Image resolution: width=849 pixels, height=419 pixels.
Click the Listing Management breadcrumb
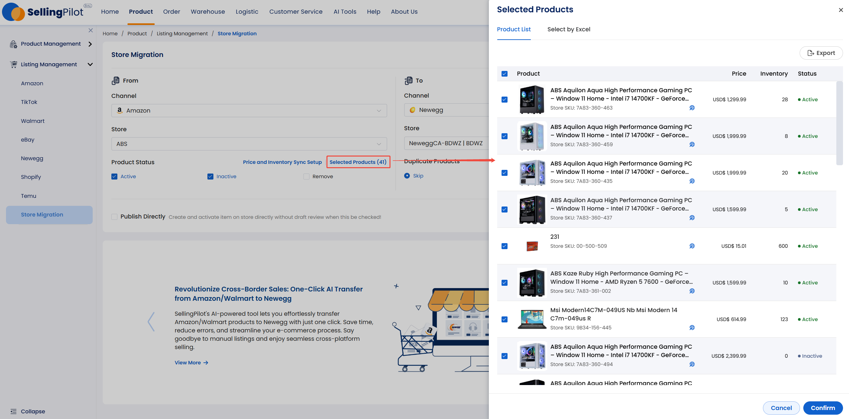tap(182, 34)
